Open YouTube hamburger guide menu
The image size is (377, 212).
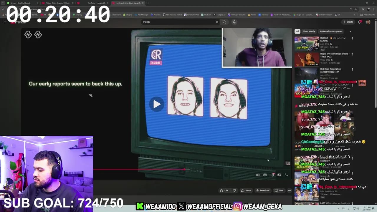(x=5, y=22)
